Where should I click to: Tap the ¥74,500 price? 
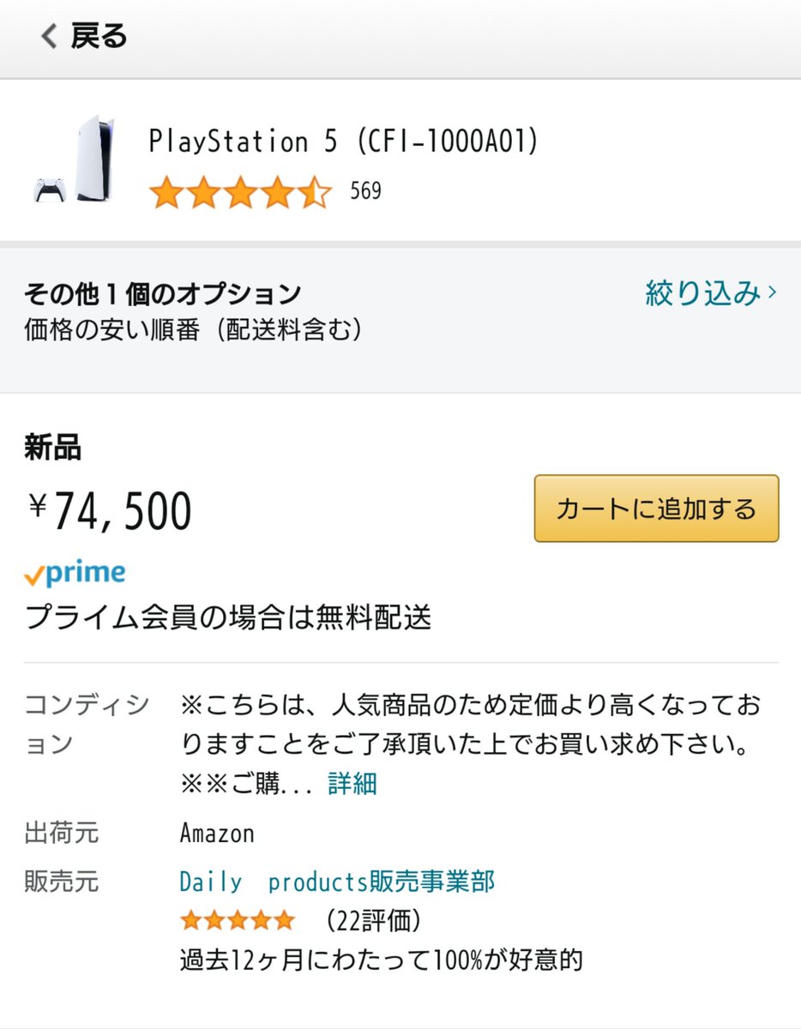110,511
